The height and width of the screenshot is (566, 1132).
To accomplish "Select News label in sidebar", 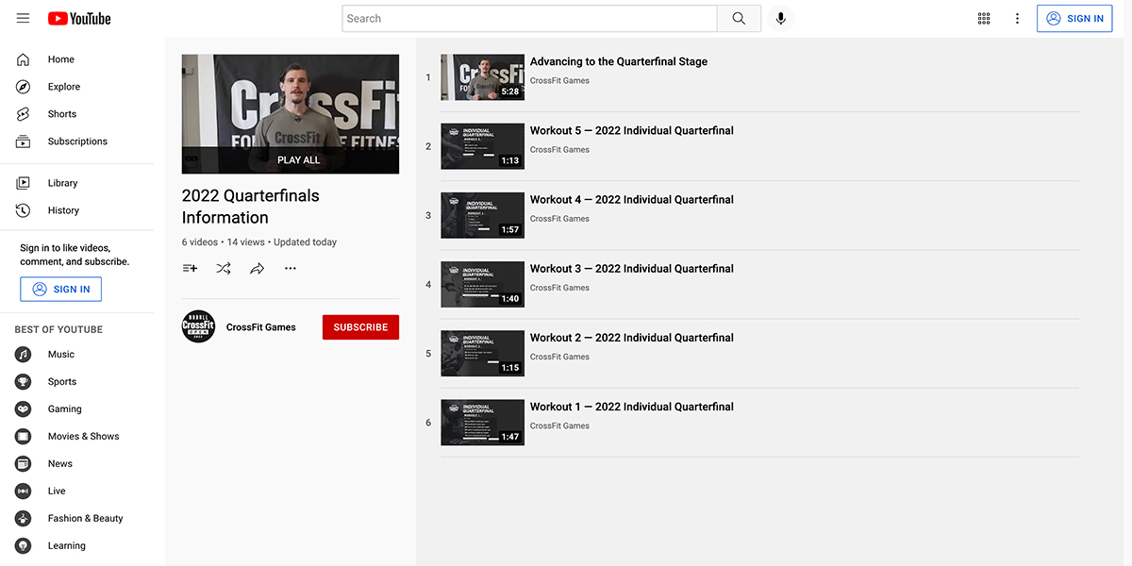I will click(60, 464).
